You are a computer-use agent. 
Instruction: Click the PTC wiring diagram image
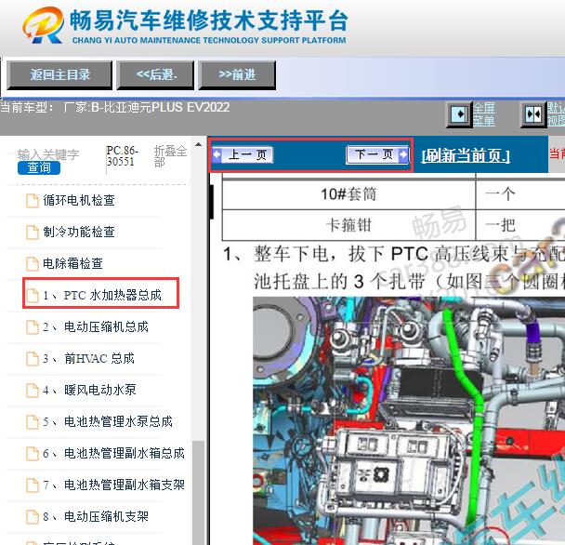click(x=409, y=420)
